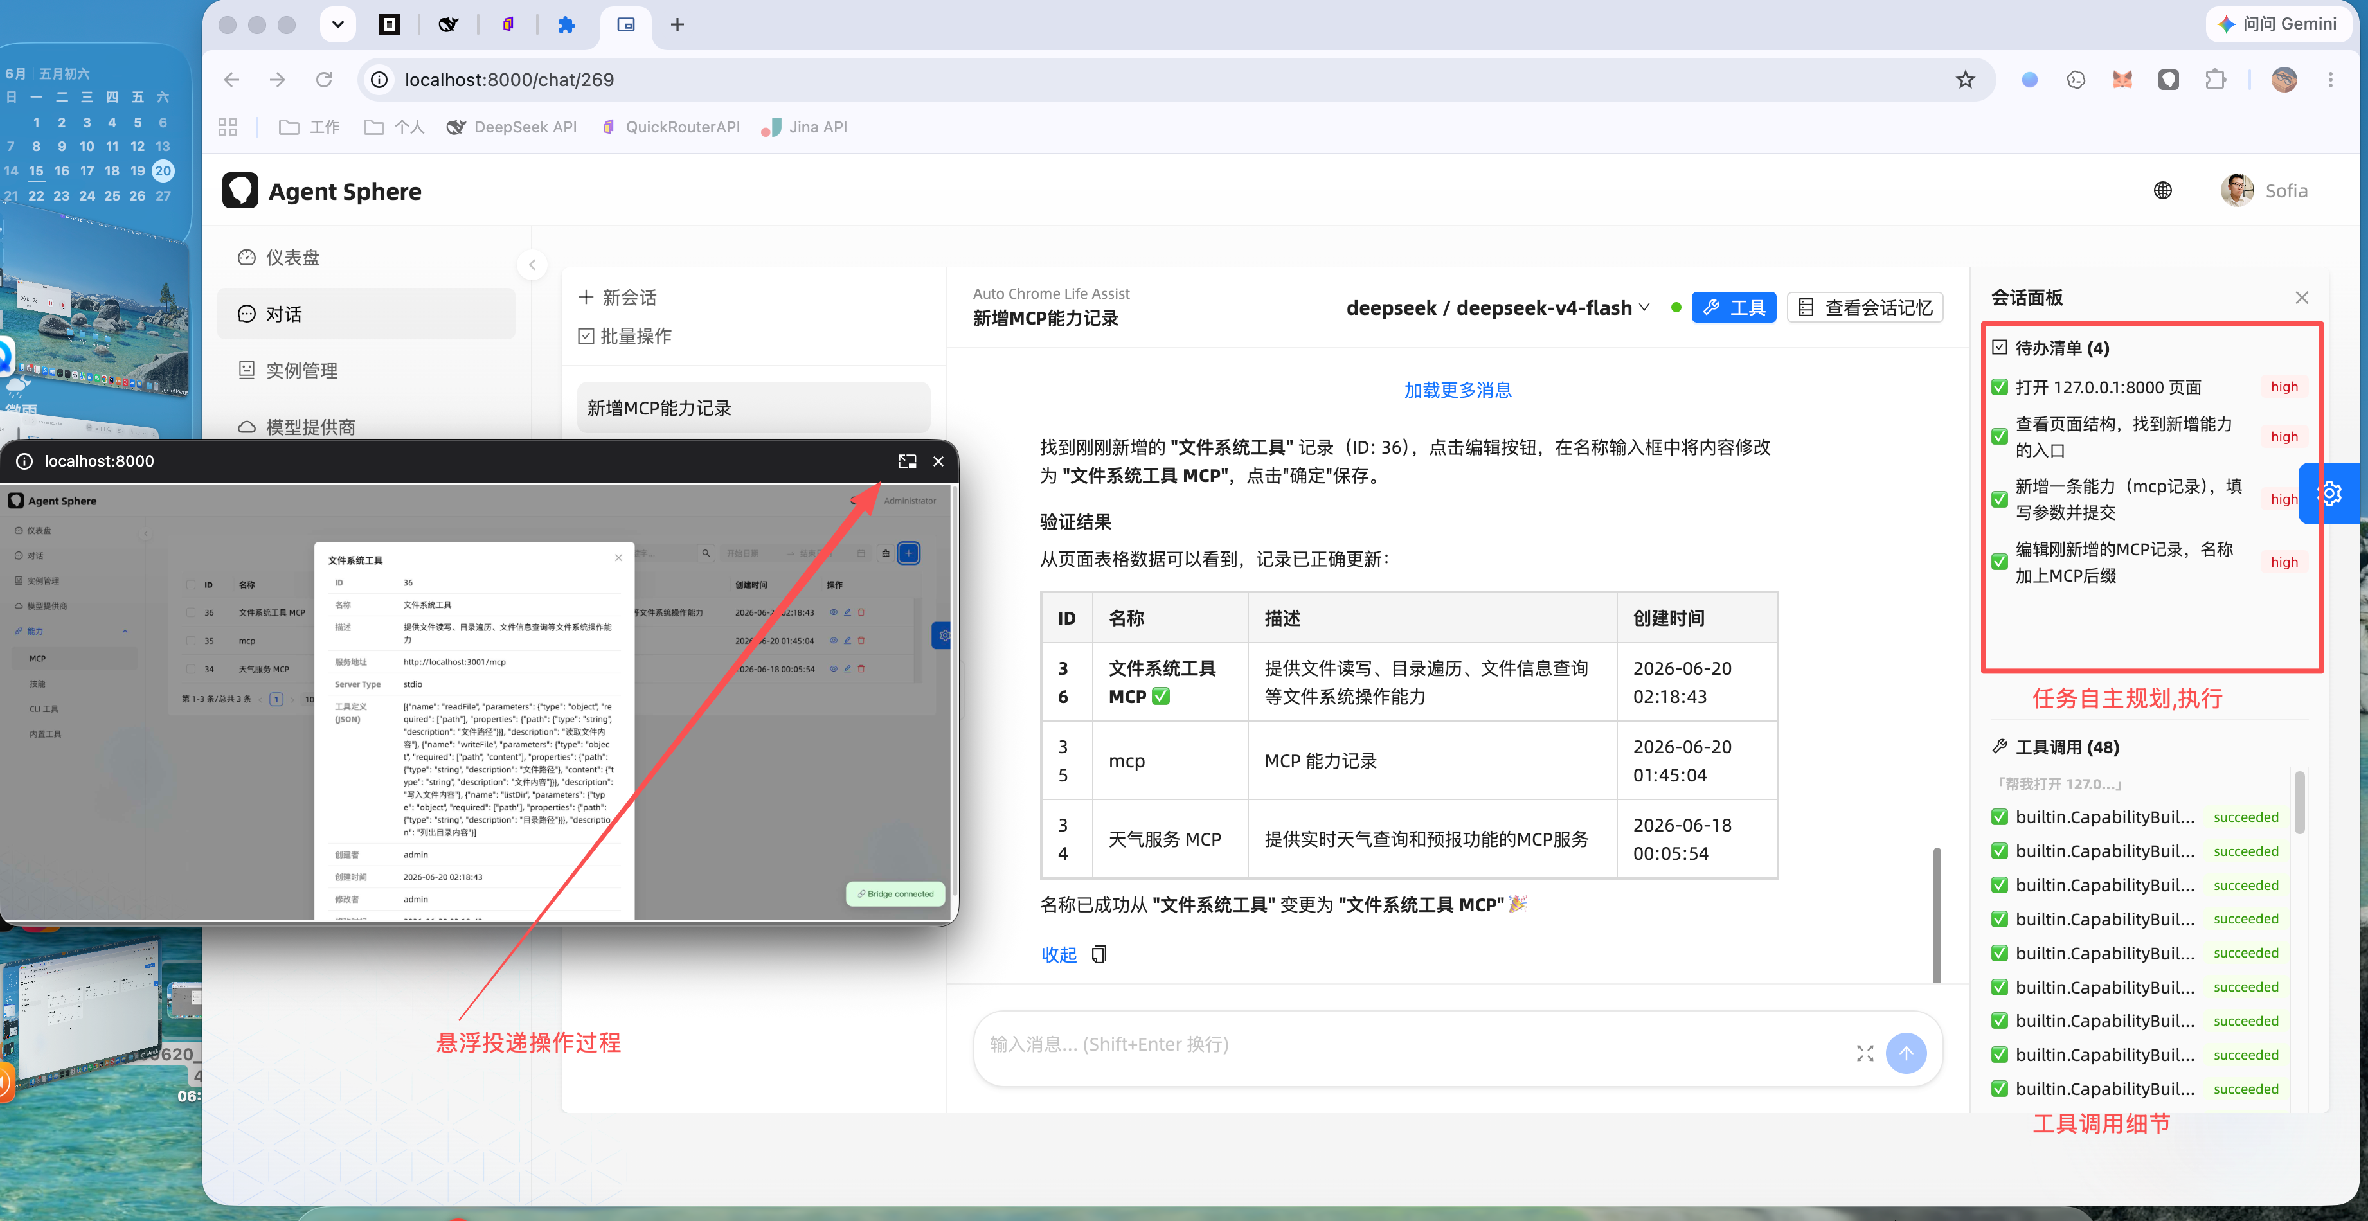Close the 文件系统工具 detail modal

pyautogui.click(x=618, y=558)
